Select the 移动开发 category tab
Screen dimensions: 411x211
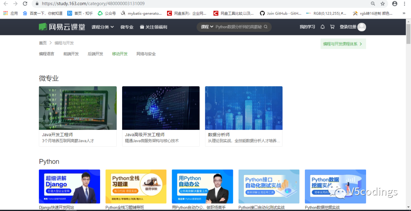click(120, 54)
